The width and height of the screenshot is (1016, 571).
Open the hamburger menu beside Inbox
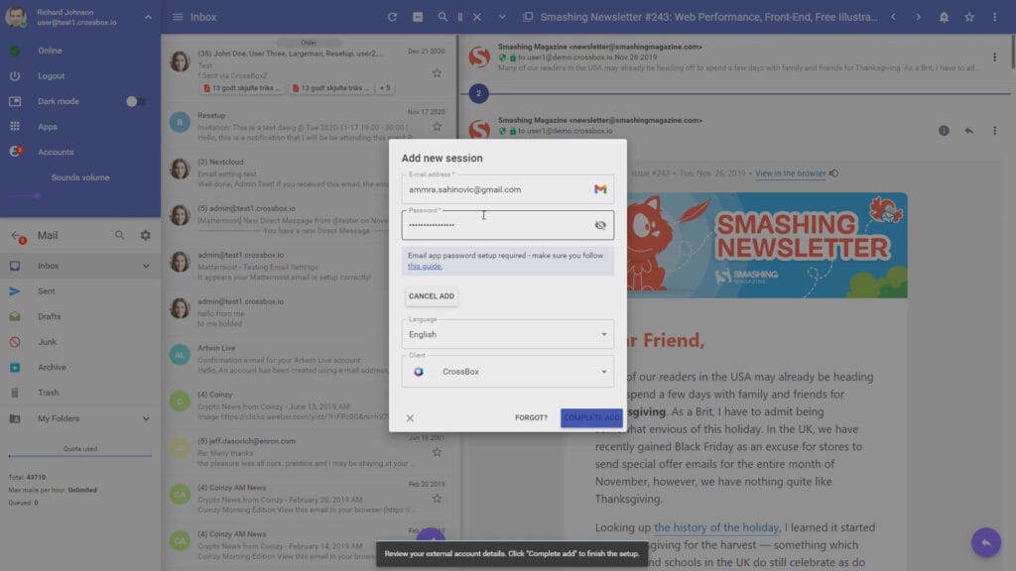click(x=178, y=17)
